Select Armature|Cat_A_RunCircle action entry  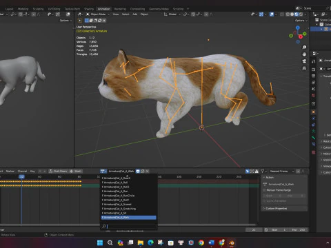pyautogui.click(x=129, y=196)
